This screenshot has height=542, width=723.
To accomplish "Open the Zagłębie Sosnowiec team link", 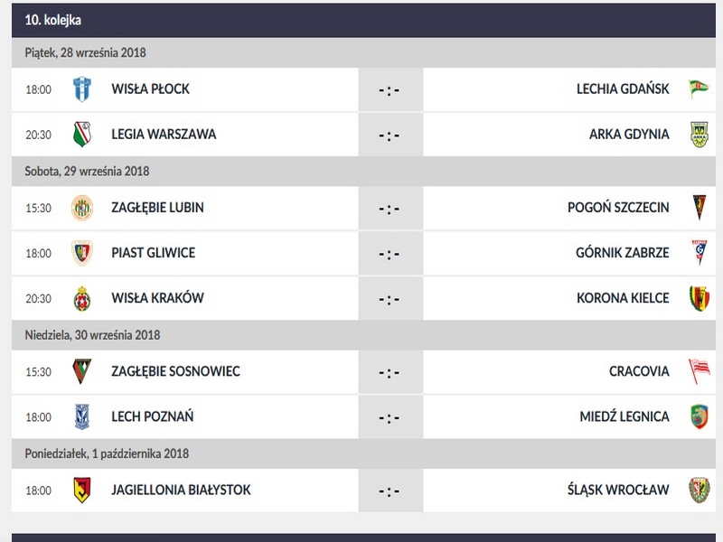I will (175, 371).
